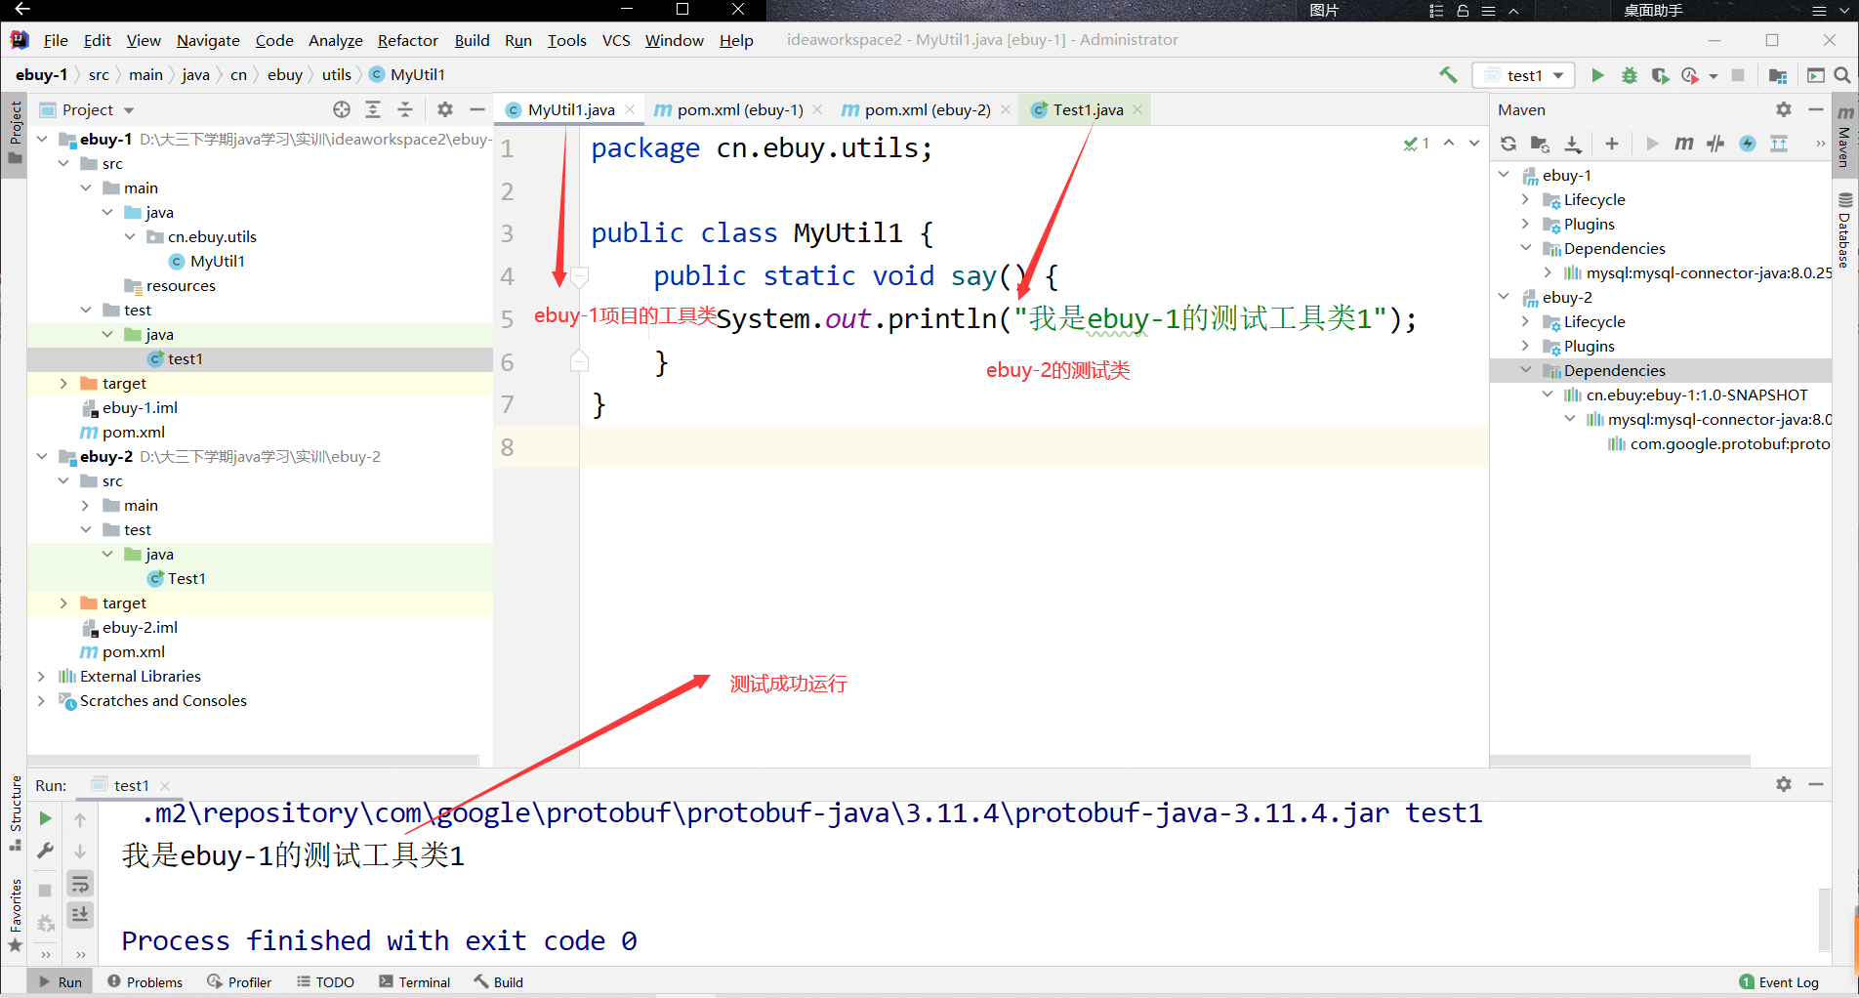Image resolution: width=1859 pixels, height=998 pixels.
Task: Expand mysql-connector-java:8.0.25 under ebuy-1 Dependencies
Action: [x=1548, y=272]
